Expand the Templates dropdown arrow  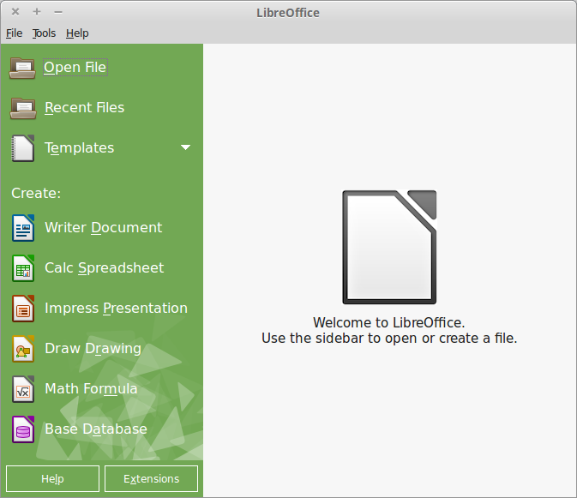tap(185, 147)
